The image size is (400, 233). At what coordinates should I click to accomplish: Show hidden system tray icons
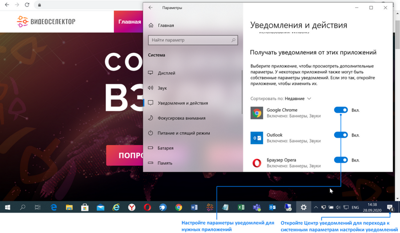(x=316, y=207)
